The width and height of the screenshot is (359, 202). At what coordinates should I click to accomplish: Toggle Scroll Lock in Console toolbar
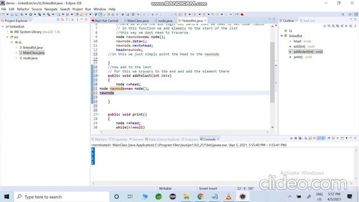click(x=310, y=138)
